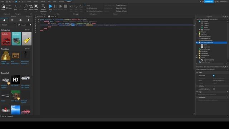The height and width of the screenshot is (129, 229).
Task: Collapse the Attributes properties section
Action: point(197,97)
